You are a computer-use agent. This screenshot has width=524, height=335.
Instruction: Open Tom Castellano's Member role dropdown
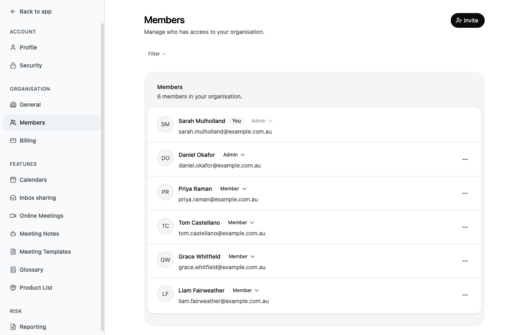click(241, 223)
